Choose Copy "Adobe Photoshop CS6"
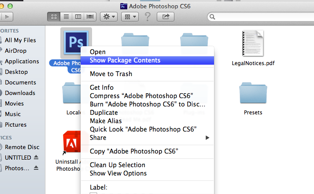The height and width of the screenshot is (194, 314). tap(148, 151)
